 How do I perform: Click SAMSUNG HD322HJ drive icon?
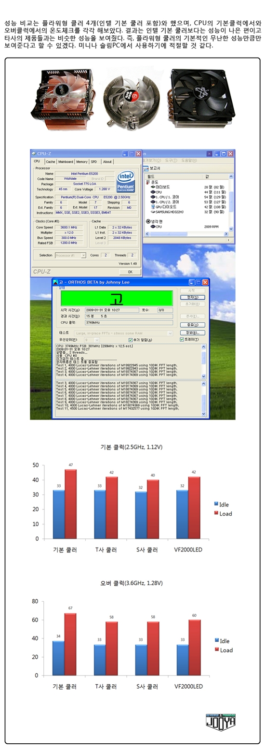tap(153, 212)
